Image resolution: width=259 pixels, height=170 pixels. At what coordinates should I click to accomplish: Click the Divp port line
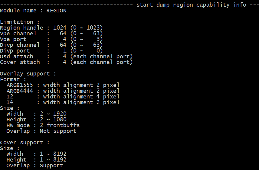pos(51,51)
